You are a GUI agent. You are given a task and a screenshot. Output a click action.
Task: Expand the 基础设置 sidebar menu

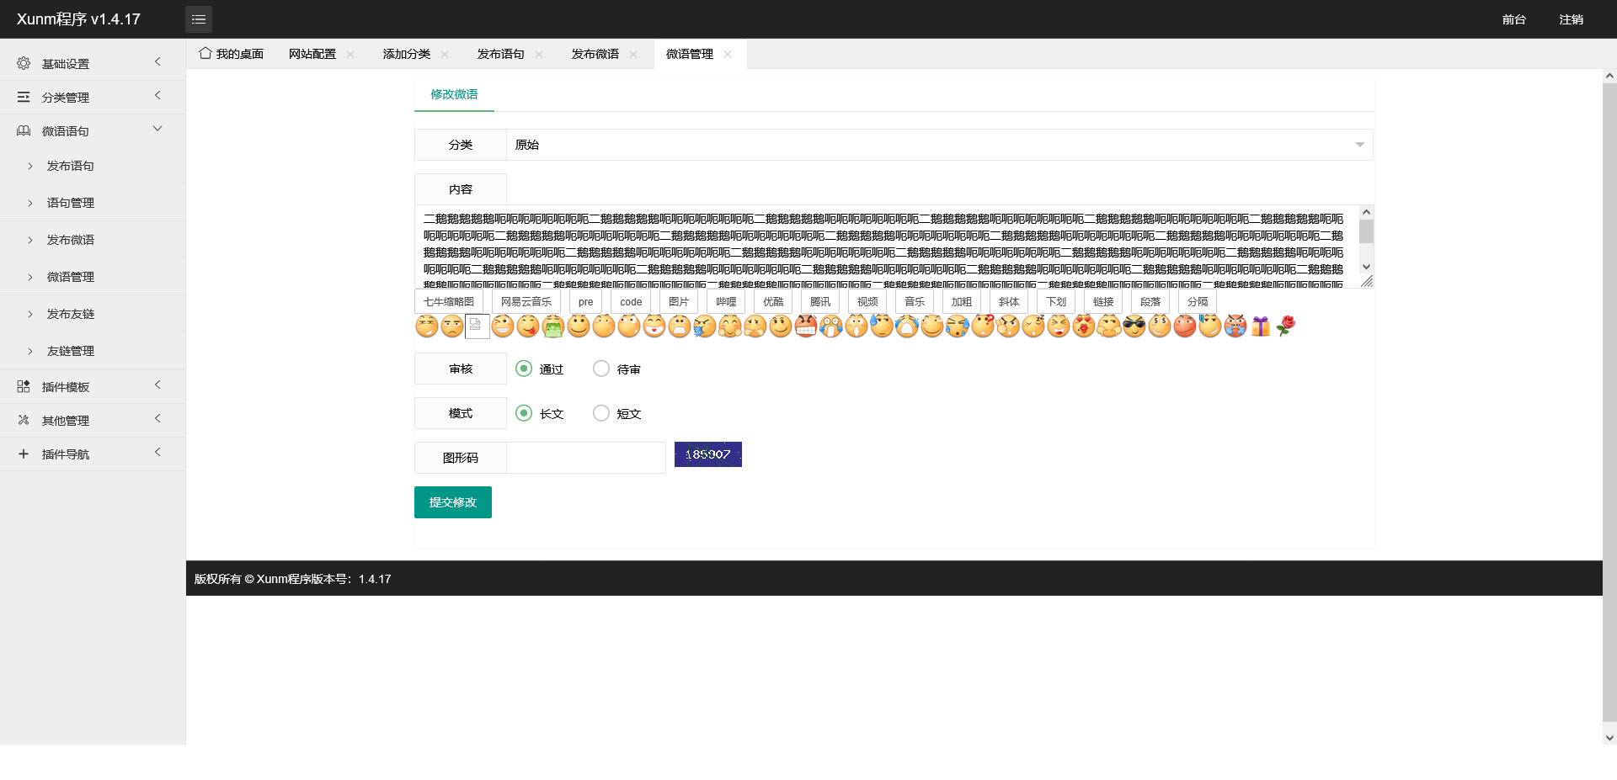92,64
